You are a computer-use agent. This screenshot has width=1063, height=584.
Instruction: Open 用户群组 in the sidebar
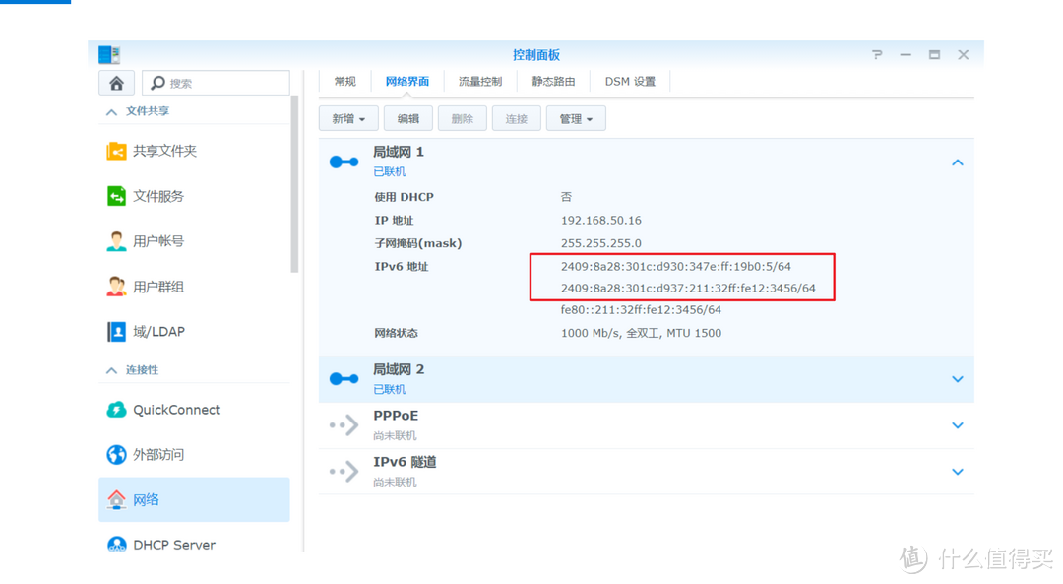pos(195,287)
